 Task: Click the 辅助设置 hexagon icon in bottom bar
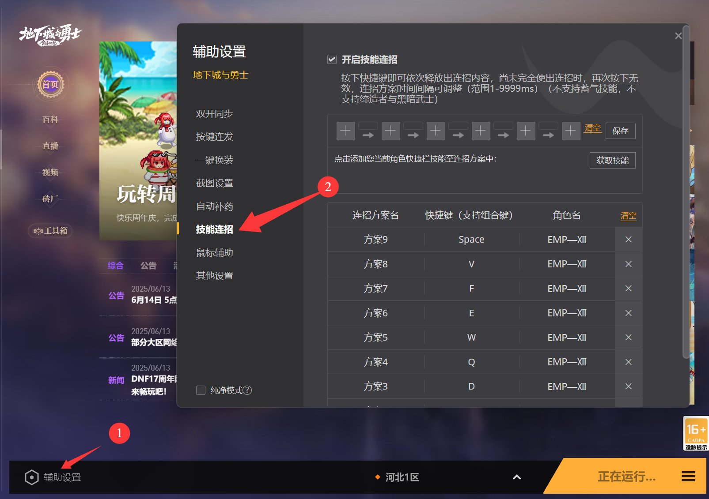click(32, 477)
